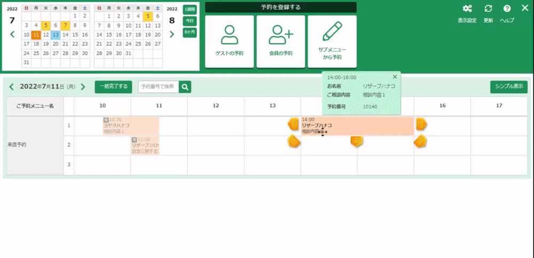The width and height of the screenshot is (534, 258).
Task: Click 一括完了する button
Action: [x=113, y=87]
